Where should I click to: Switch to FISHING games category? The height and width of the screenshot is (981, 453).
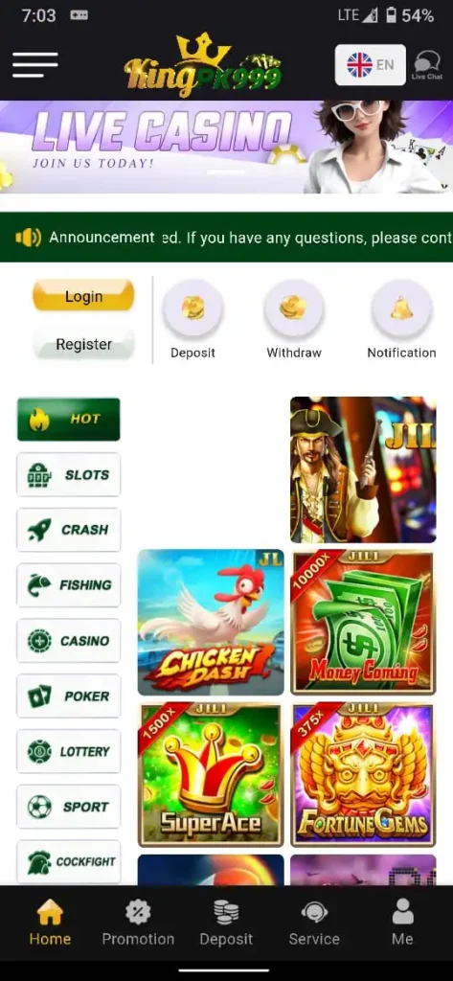[x=68, y=585]
